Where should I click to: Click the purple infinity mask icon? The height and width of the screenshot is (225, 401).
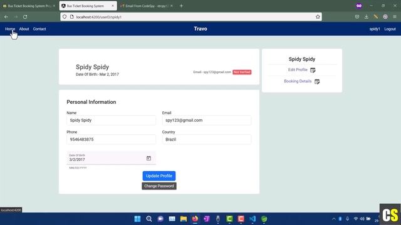[359, 6]
